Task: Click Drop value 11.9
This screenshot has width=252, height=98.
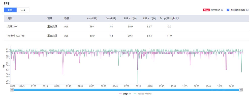Action: tap(169, 36)
